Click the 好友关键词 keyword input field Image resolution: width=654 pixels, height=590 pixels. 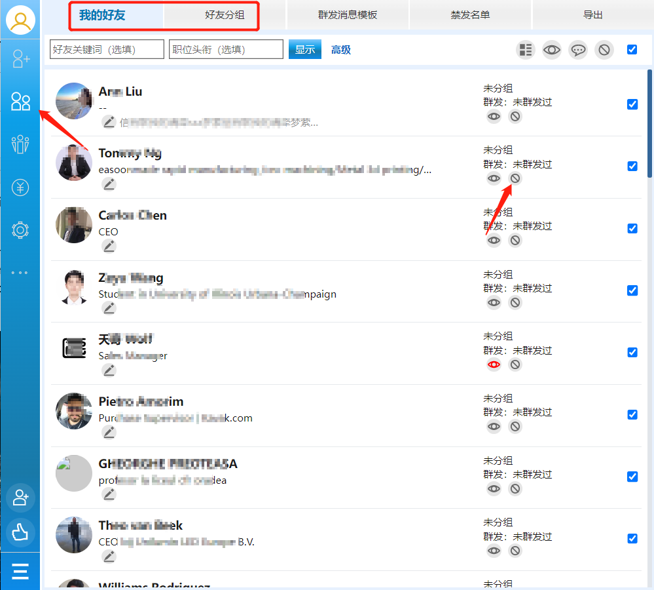click(107, 50)
